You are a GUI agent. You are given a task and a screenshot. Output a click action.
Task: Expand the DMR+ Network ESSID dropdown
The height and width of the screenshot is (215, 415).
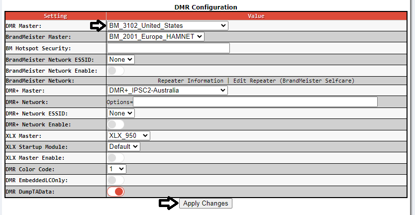pyautogui.click(x=121, y=113)
